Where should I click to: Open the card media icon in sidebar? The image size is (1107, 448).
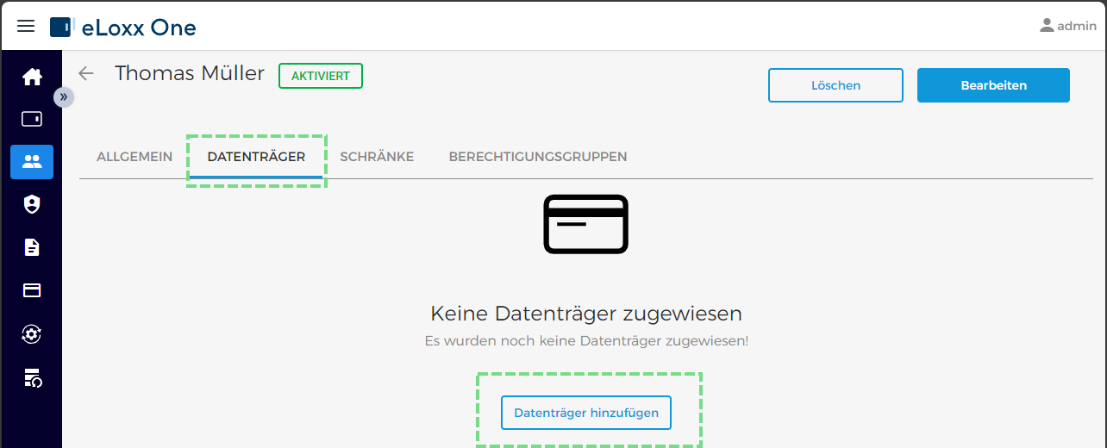pyautogui.click(x=32, y=290)
